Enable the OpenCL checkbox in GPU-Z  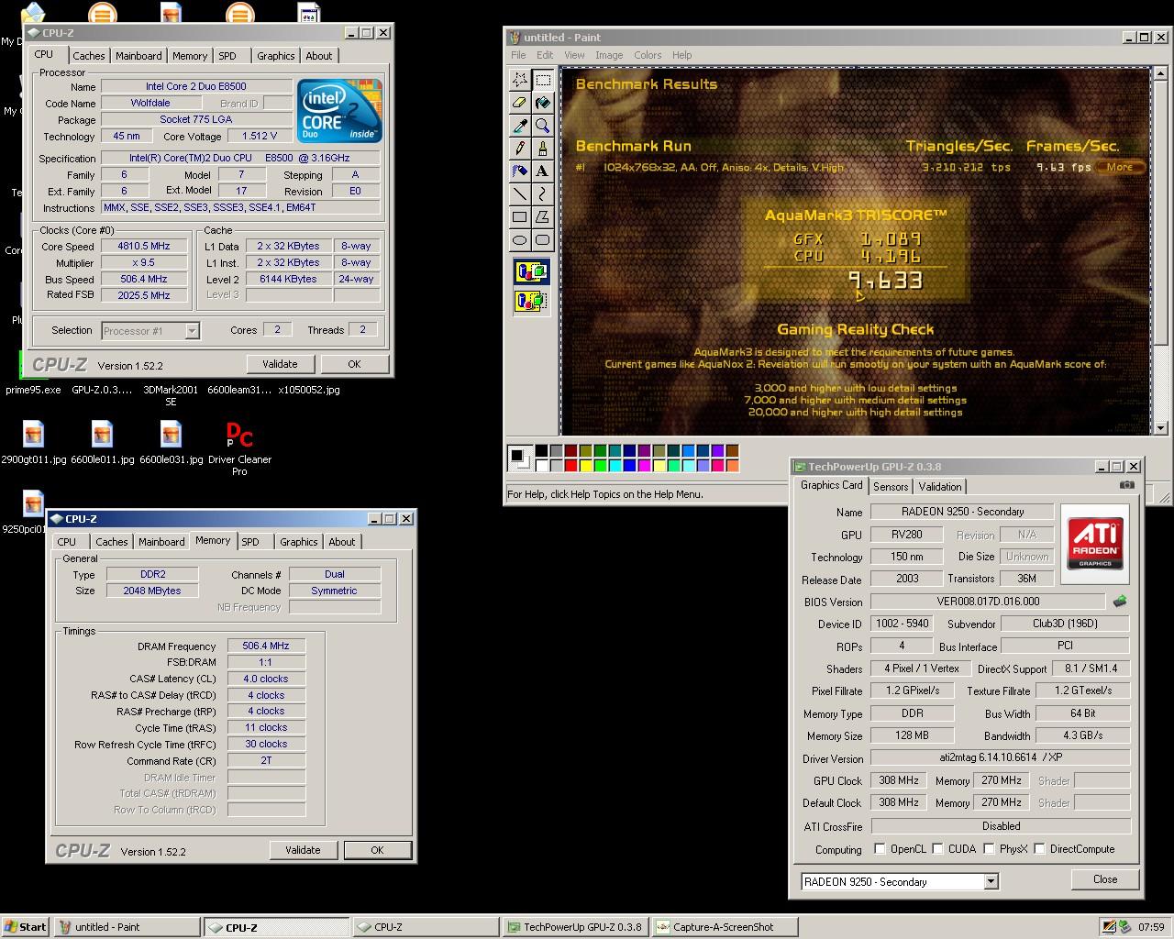coord(880,849)
